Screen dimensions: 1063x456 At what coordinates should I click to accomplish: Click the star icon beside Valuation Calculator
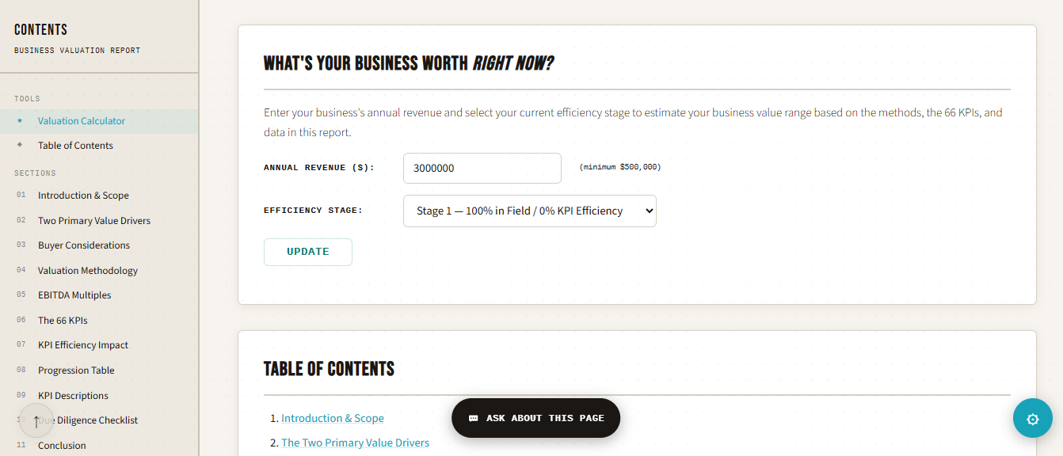point(21,121)
